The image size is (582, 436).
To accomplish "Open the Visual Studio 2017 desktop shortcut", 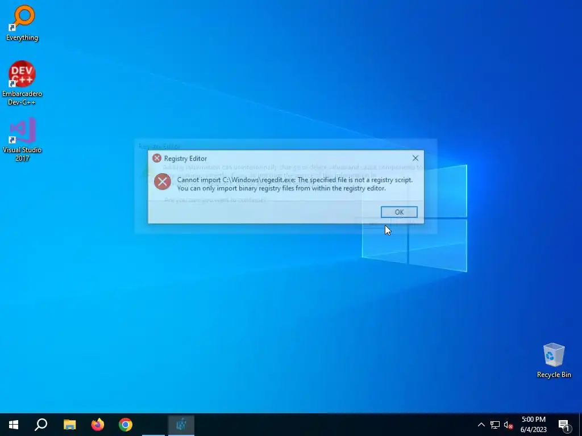I will 22,139.
